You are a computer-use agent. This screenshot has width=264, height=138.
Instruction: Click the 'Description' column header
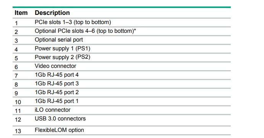click(52, 13)
